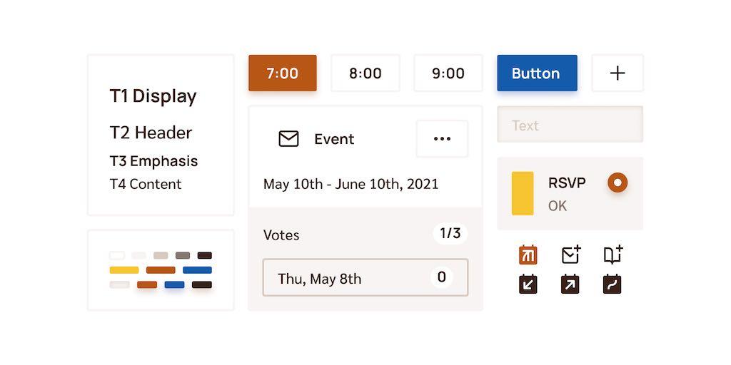Click the long yellow color swatch
Viewport: 731px width, 365px height.
click(124, 270)
